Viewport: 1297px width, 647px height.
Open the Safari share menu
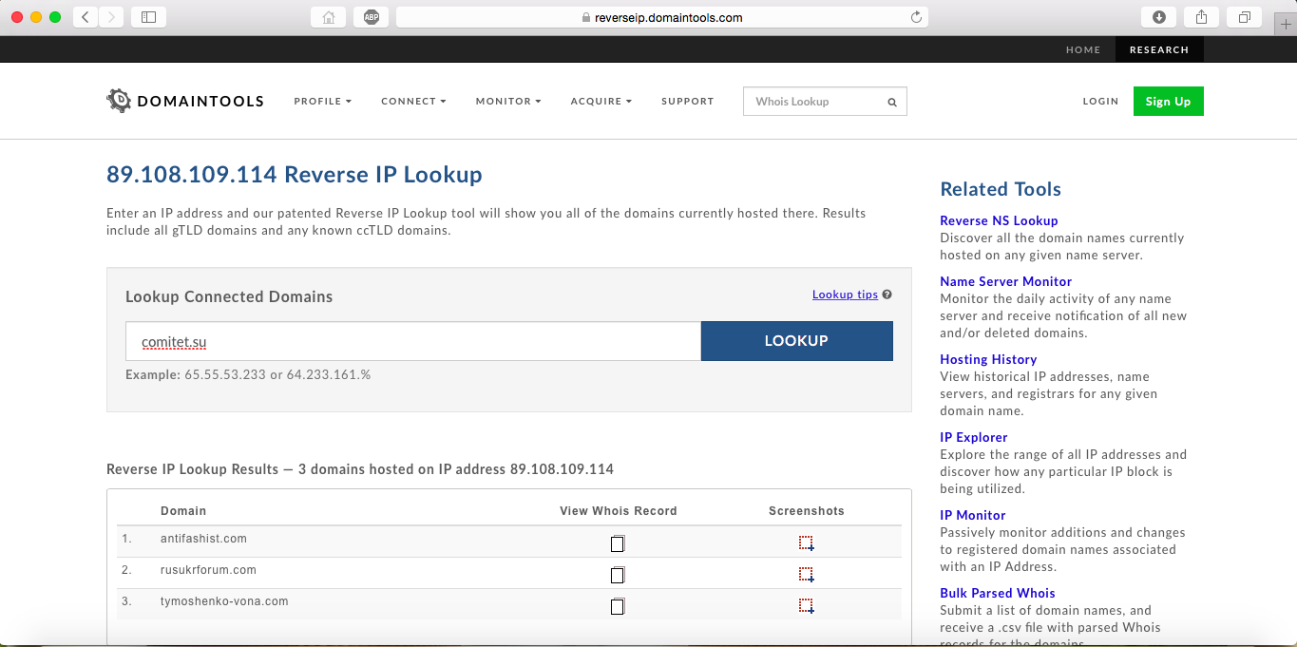click(x=1201, y=17)
